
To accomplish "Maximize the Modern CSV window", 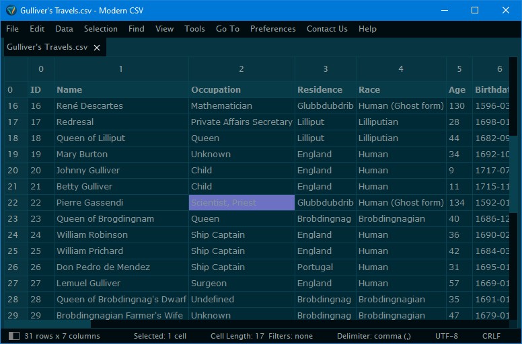I will 475,10.
